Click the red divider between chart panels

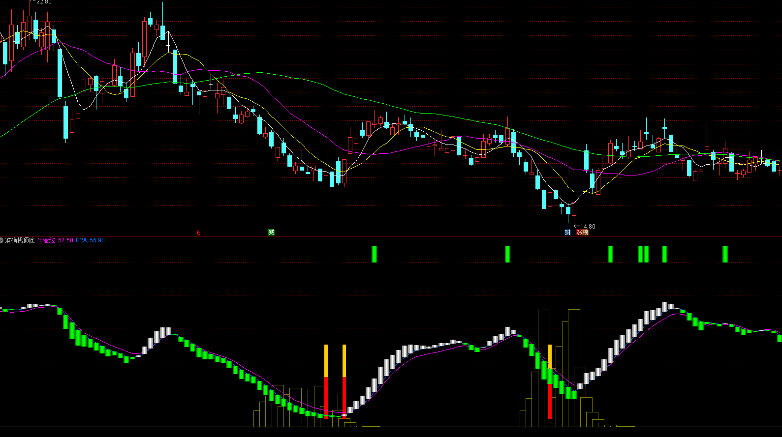[391, 236]
